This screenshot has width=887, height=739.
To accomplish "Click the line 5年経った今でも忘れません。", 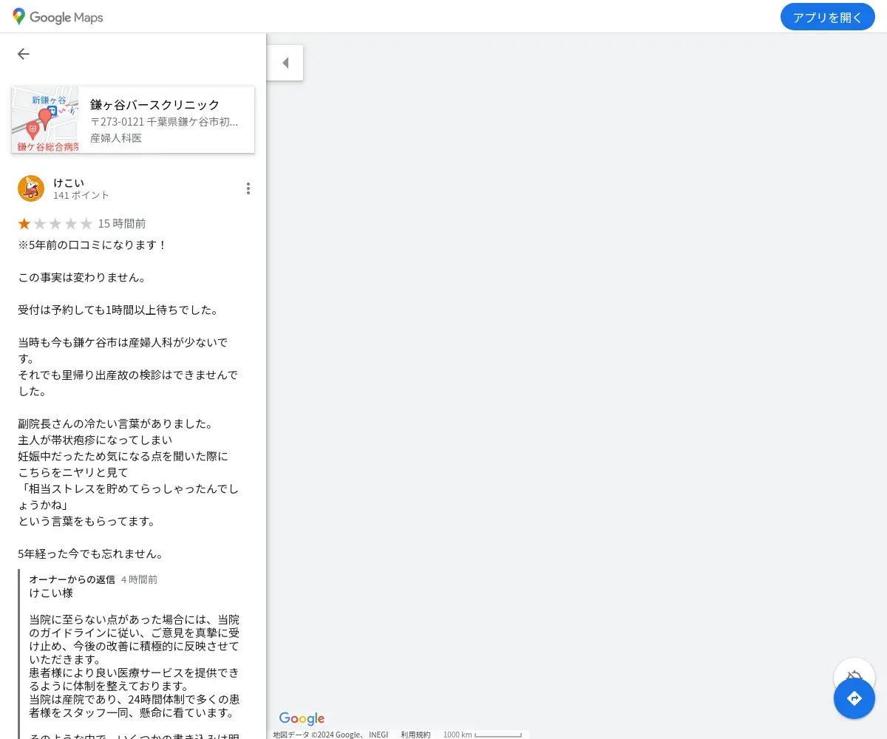I will coord(90,554).
